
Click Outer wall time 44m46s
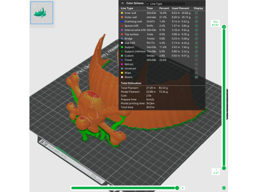[152, 17]
